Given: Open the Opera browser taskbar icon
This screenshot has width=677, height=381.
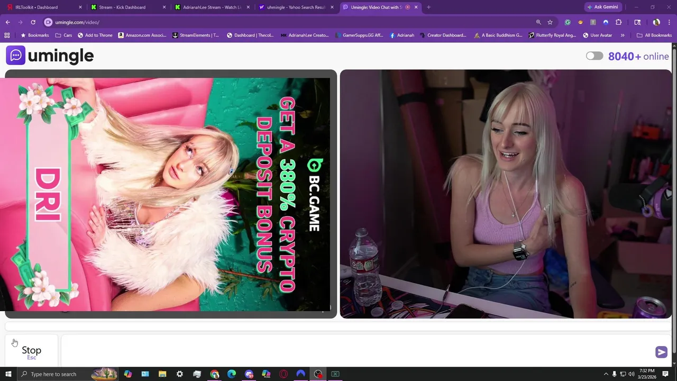Looking at the screenshot, I should pyautogui.click(x=283, y=374).
